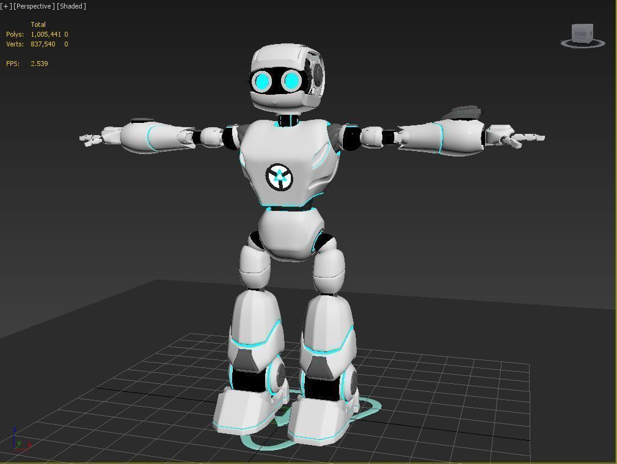
Task: Open the Shaded viewport shading menu
Action: [x=71, y=6]
